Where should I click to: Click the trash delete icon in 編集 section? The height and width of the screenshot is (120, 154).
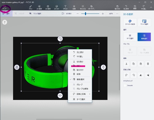tap(148, 64)
